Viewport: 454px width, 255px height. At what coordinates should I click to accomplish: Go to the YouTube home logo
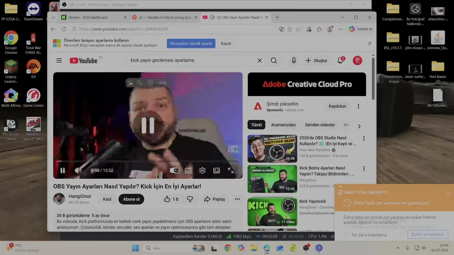[x=84, y=61]
